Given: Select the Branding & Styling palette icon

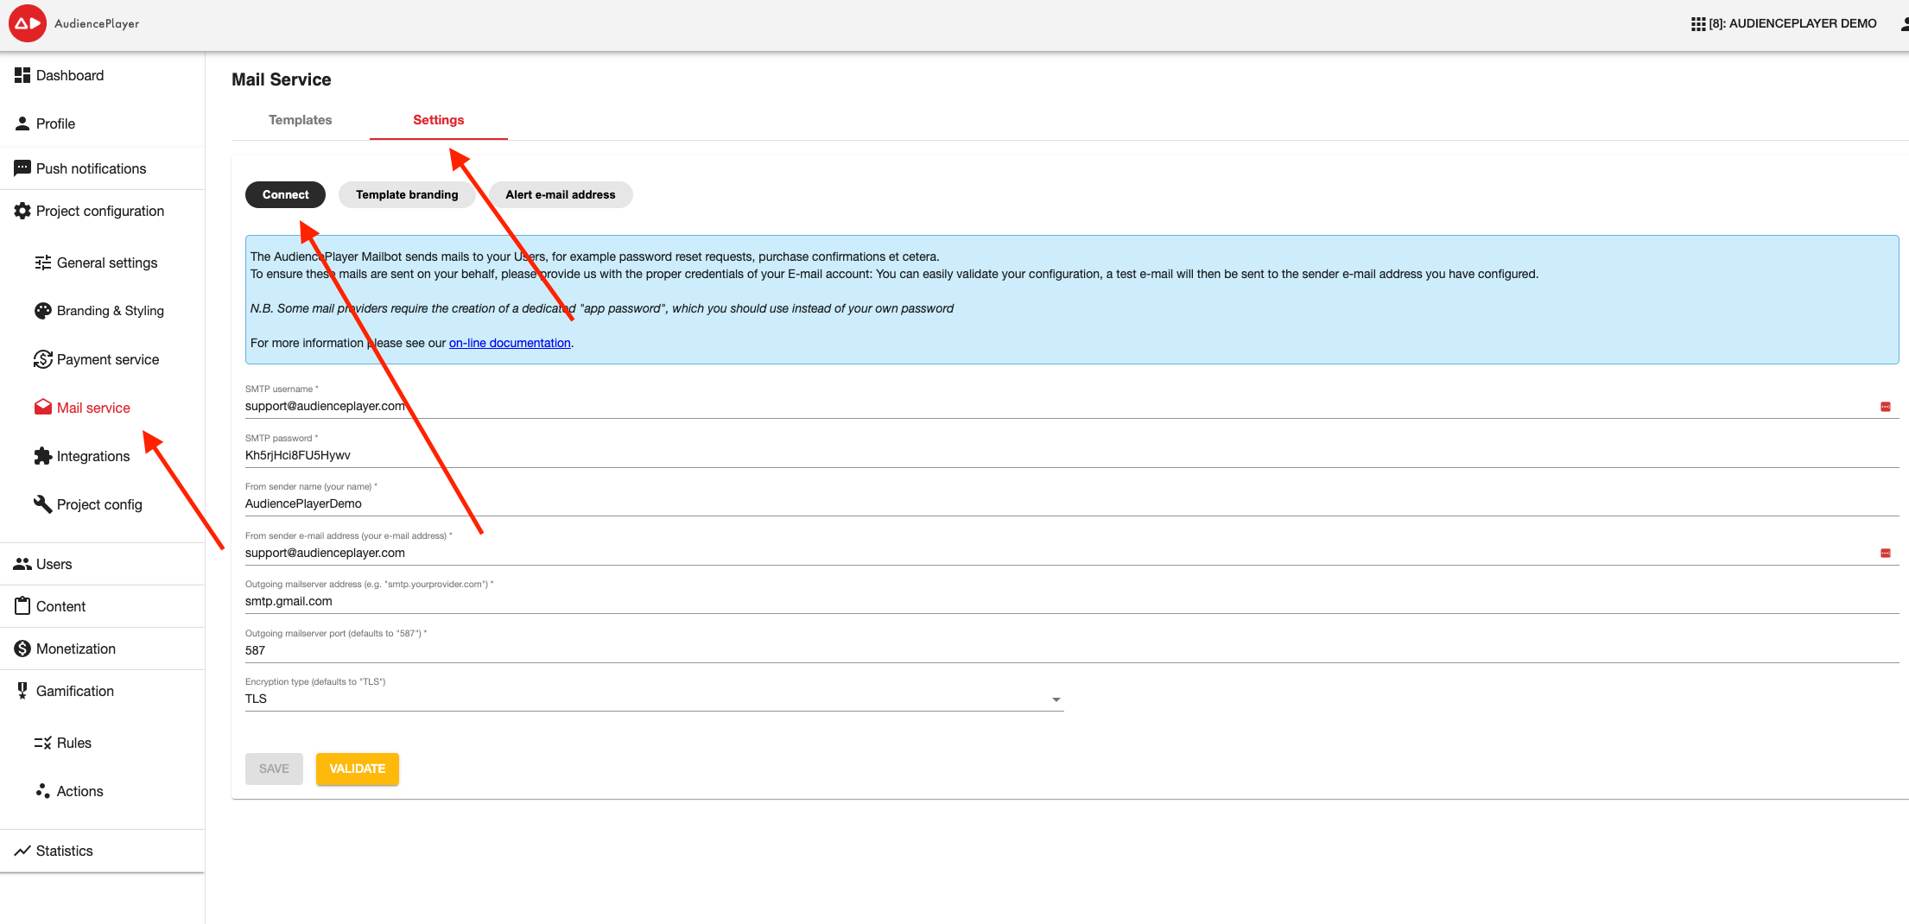Looking at the screenshot, I should click(43, 311).
